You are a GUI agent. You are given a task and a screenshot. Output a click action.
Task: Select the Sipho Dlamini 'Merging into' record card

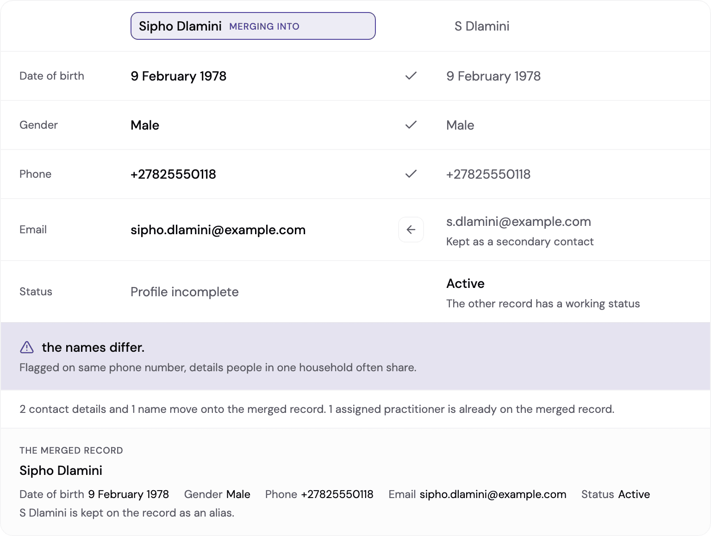point(253,26)
